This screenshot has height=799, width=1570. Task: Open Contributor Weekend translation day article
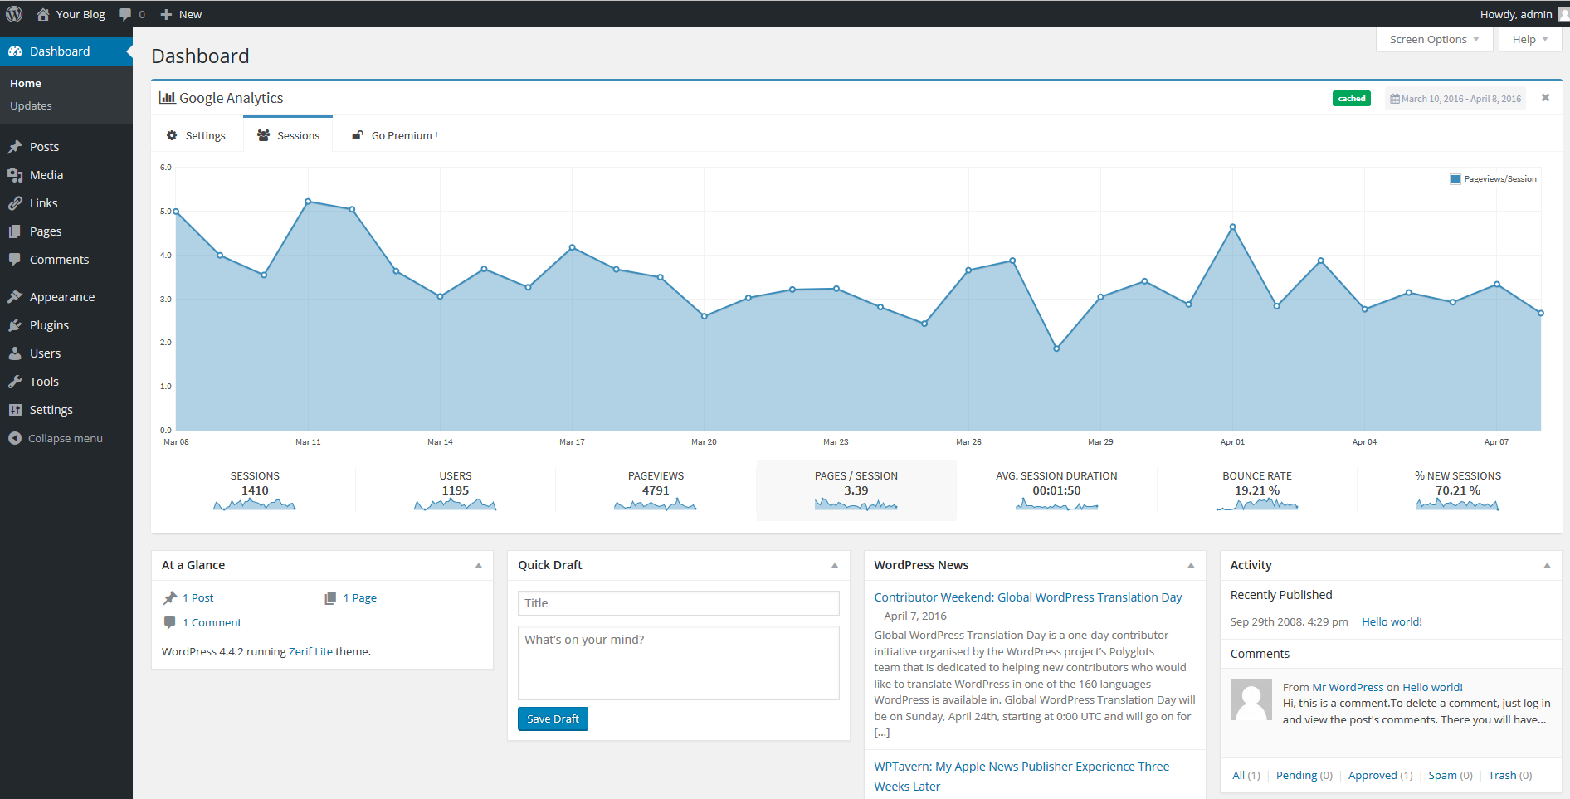coord(1028,597)
